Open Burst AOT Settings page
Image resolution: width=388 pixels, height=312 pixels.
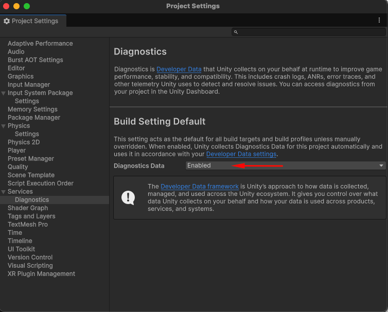[x=36, y=60]
